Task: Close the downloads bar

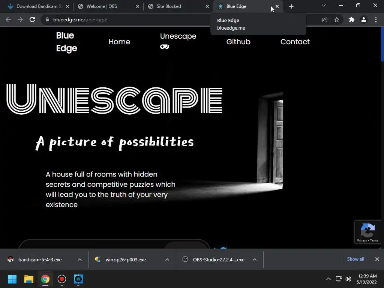Action: coord(377,259)
